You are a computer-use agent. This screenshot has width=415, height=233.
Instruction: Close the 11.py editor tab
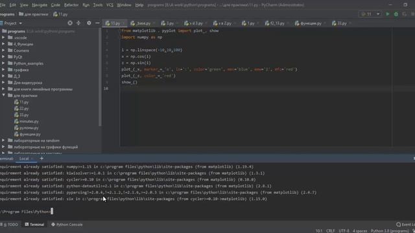tap(123, 23)
